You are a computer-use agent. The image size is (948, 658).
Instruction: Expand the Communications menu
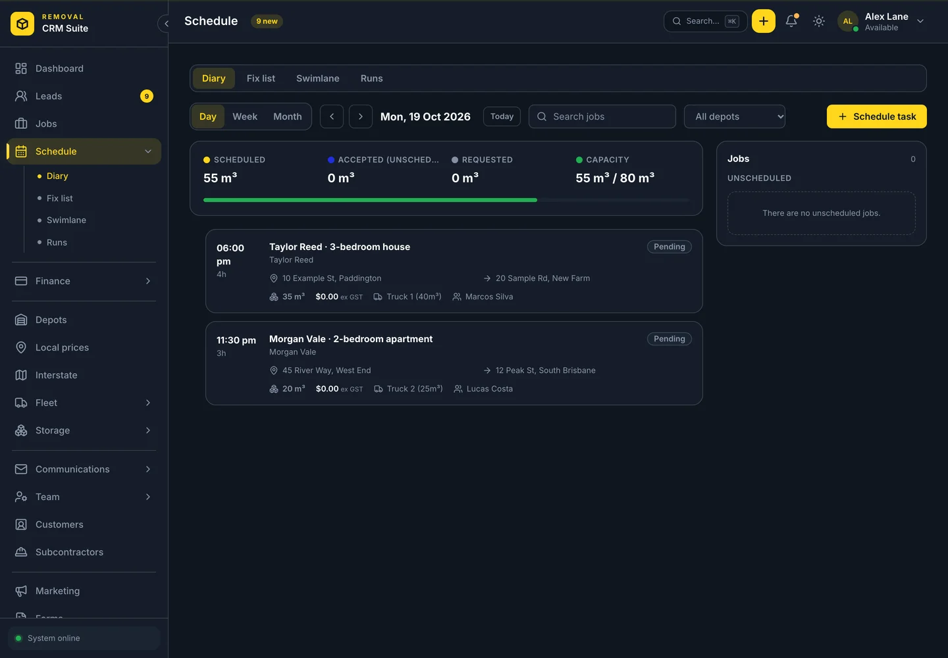(84, 469)
